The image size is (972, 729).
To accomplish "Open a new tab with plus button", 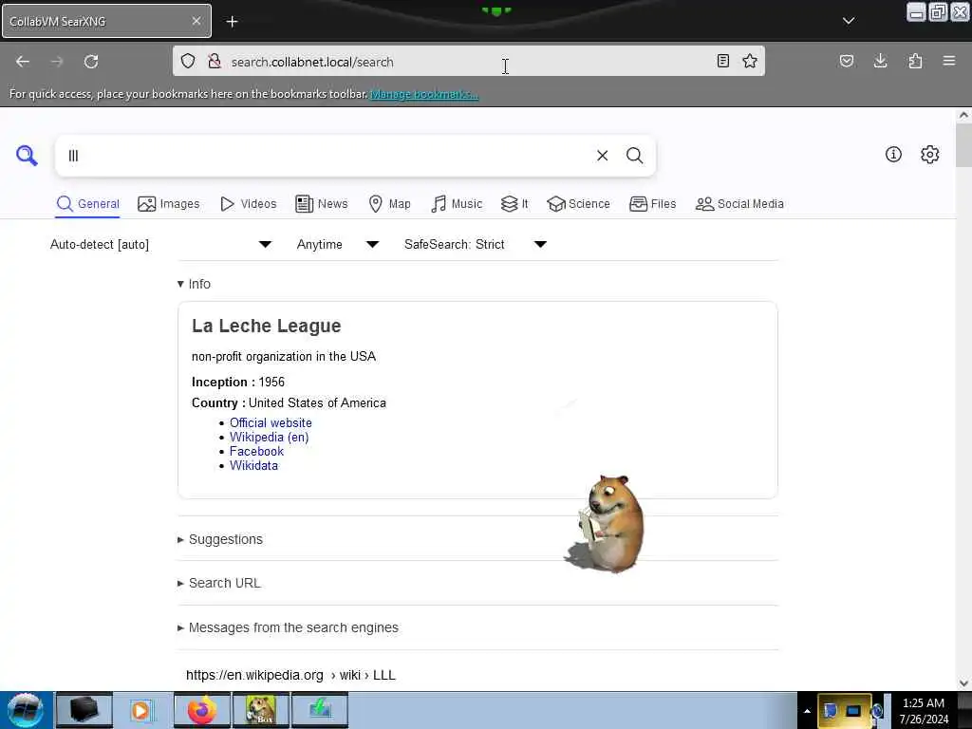I will pyautogui.click(x=232, y=22).
